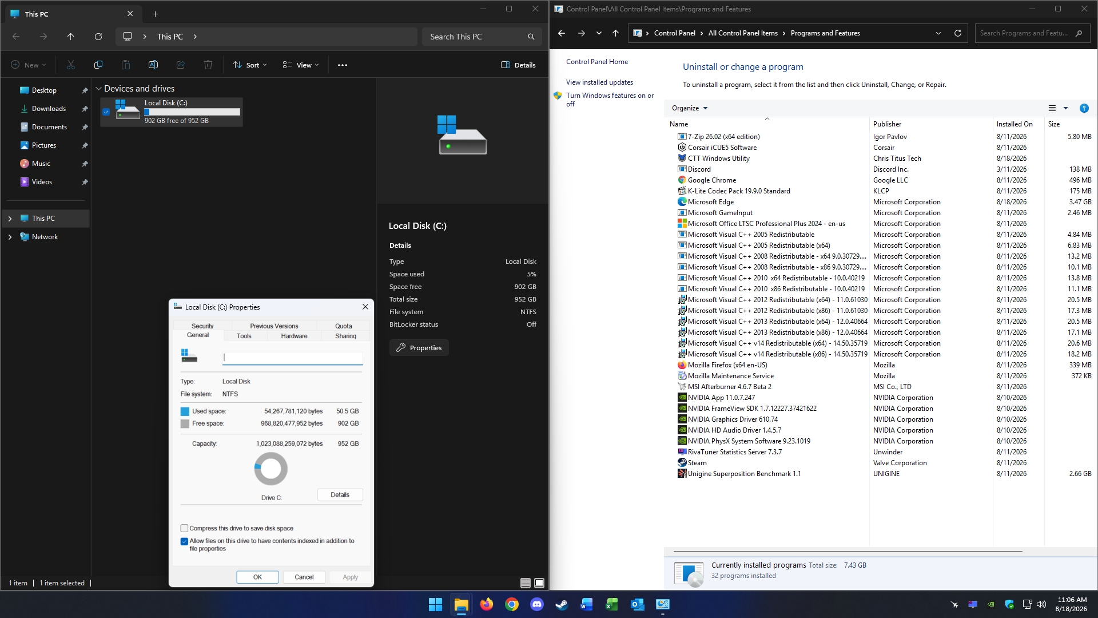
Task: Enable Compress this drive to save disk space
Action: [184, 528]
